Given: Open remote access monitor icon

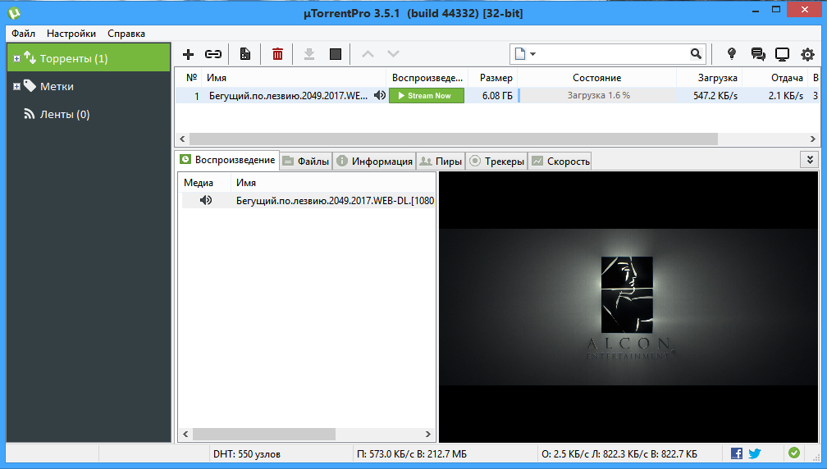Looking at the screenshot, I should (x=782, y=54).
